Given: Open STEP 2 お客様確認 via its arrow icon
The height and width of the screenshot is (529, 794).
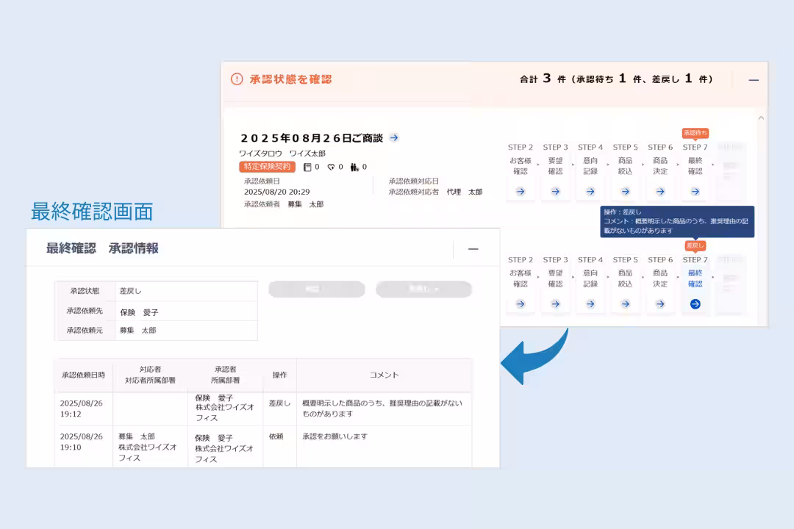Looking at the screenshot, I should click(521, 190).
